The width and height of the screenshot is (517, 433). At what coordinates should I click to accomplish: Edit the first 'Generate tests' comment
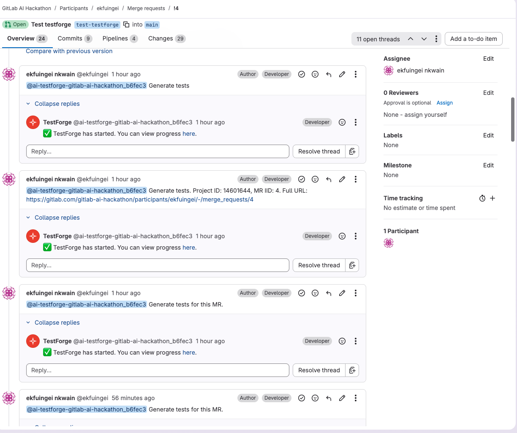(x=342, y=74)
